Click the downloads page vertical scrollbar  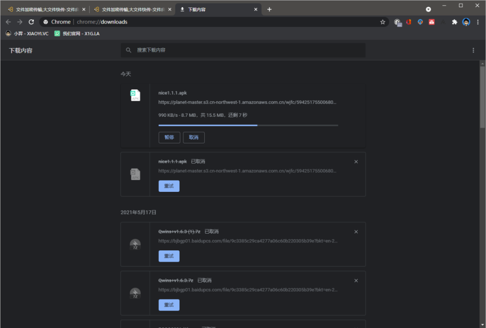(482, 135)
